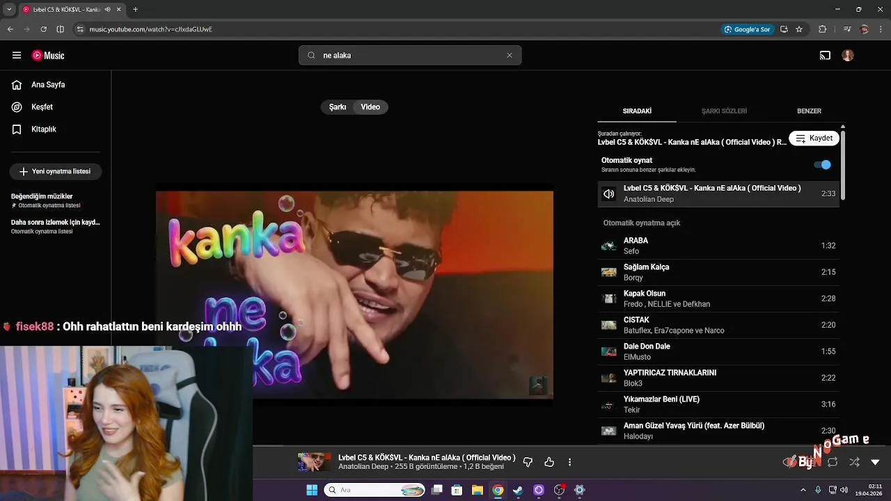The image size is (891, 501).
Task: Dislike the current song
Action: click(528, 462)
